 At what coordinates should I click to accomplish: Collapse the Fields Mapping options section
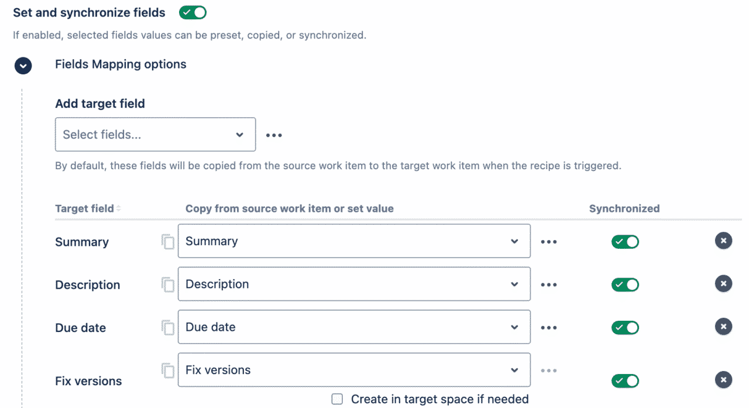[x=23, y=66]
